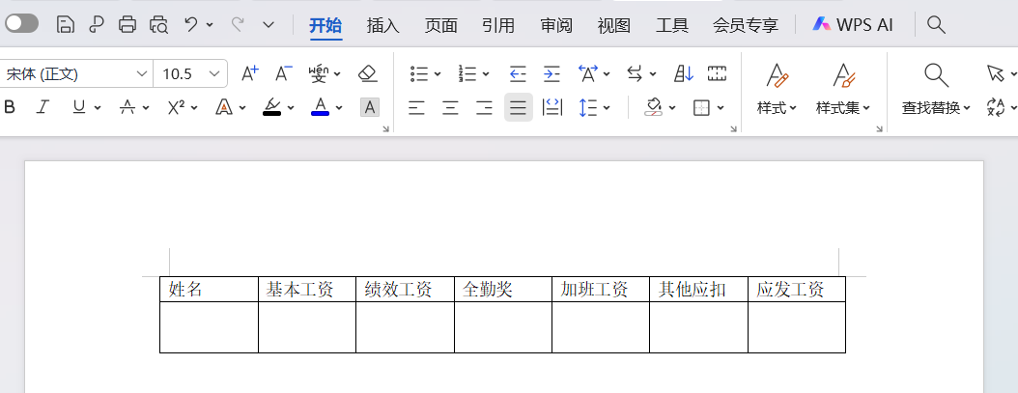Switch to 视图 tab
Viewport: 1018px width, 393px height.
(614, 25)
